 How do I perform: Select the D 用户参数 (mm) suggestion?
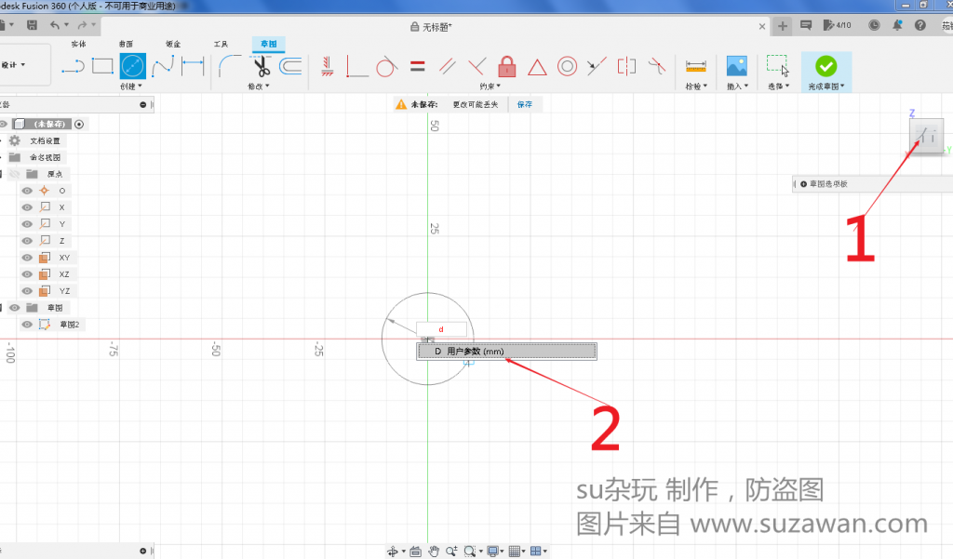pyautogui.click(x=506, y=352)
